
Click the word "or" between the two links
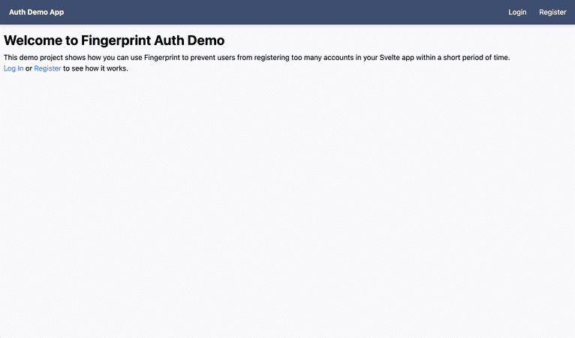29,68
